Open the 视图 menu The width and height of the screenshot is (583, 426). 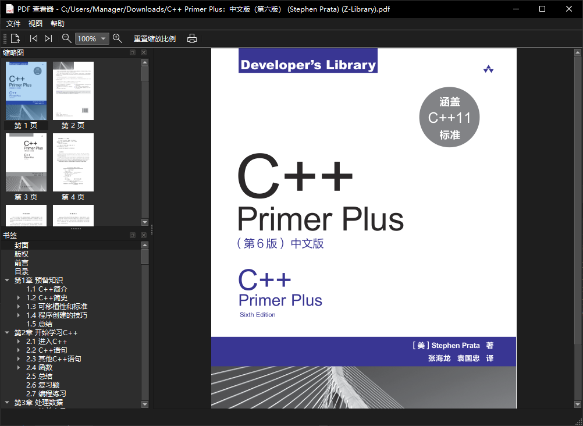tap(35, 23)
